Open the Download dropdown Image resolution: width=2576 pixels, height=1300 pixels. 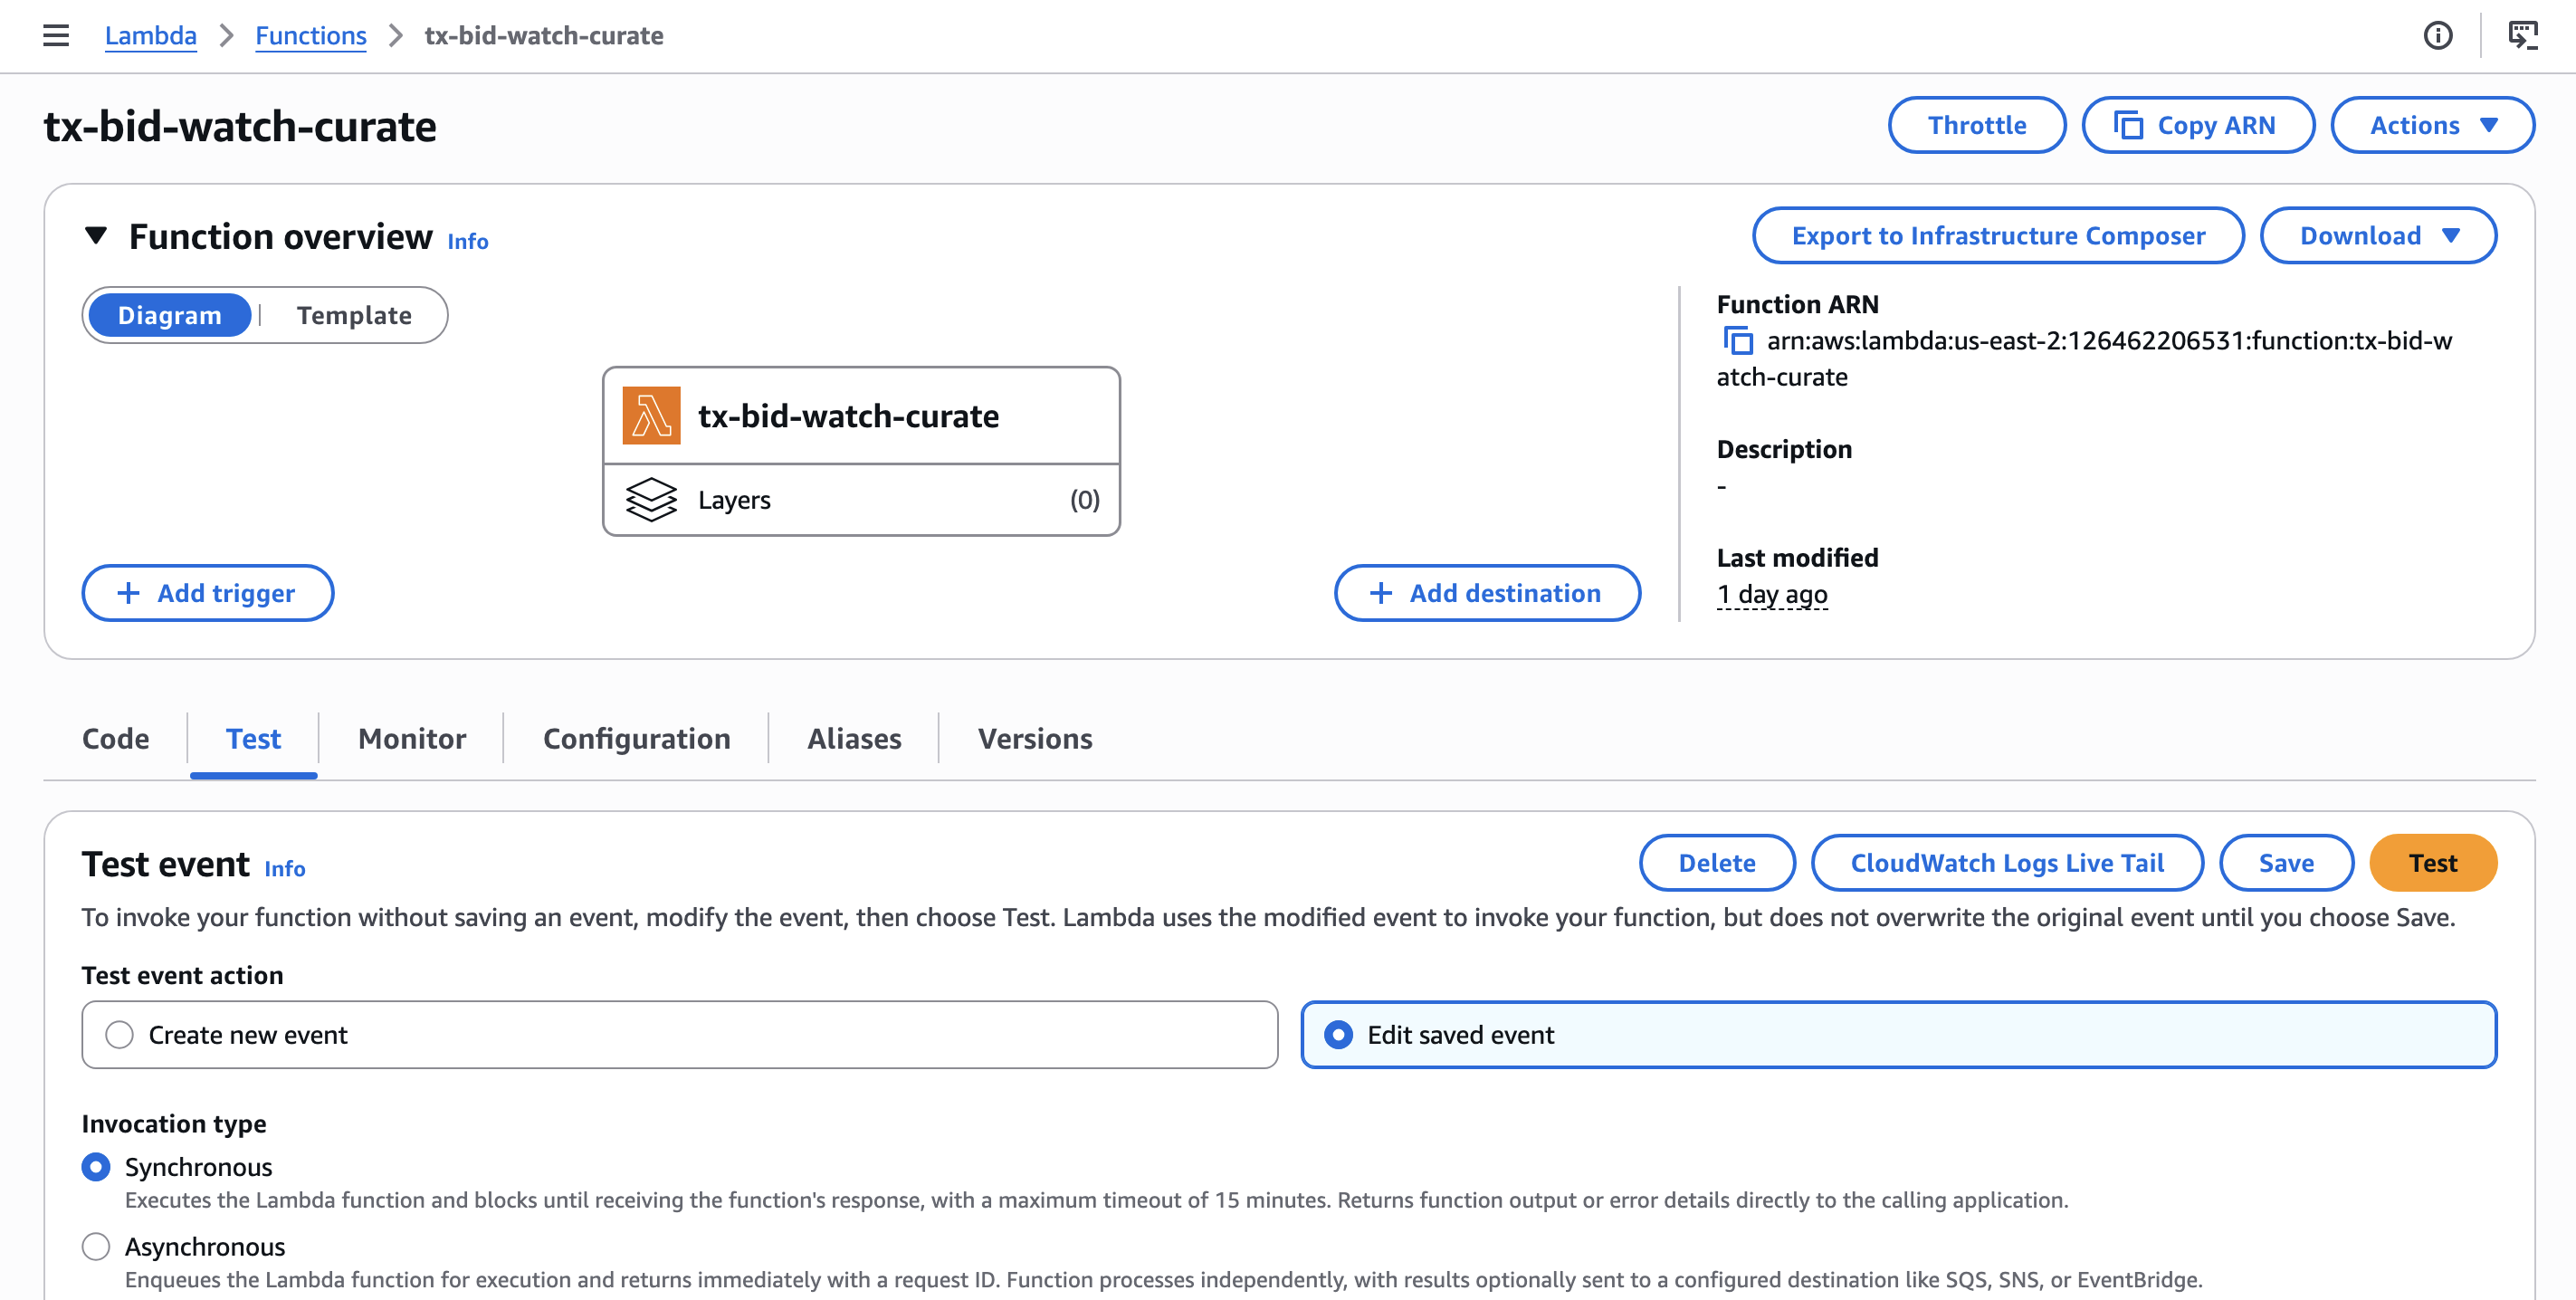coord(2378,235)
